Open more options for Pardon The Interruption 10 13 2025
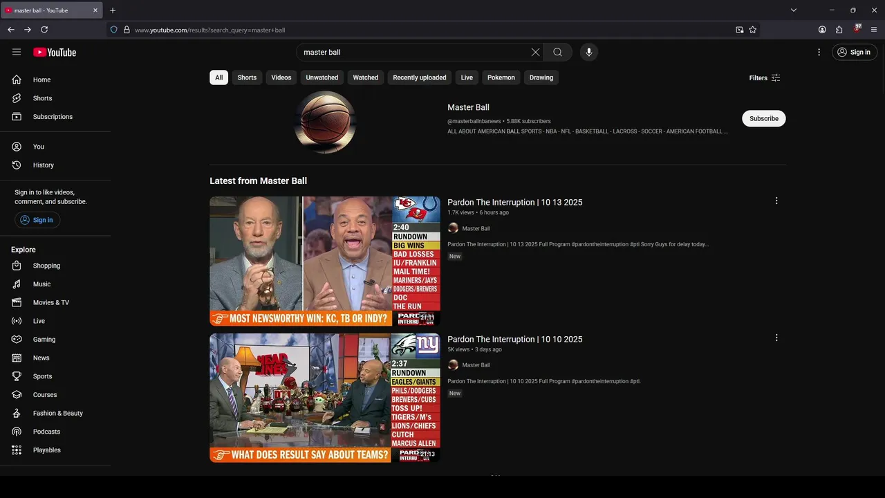The image size is (885, 498). tap(776, 201)
